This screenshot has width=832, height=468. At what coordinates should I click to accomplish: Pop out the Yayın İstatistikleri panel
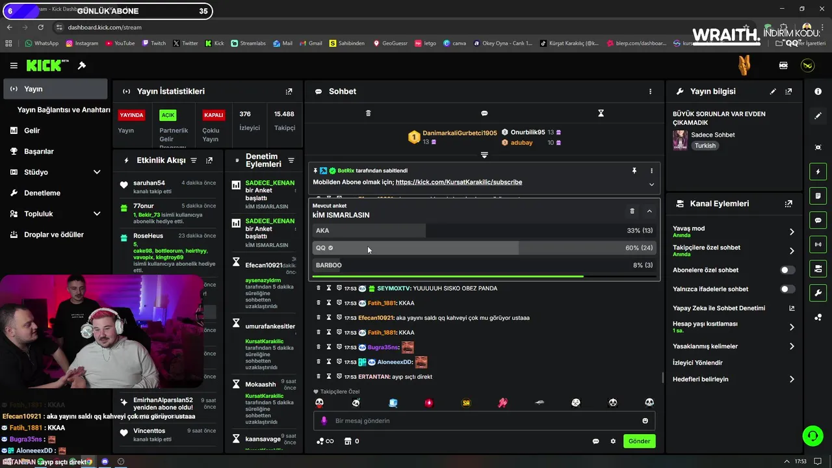point(289,92)
